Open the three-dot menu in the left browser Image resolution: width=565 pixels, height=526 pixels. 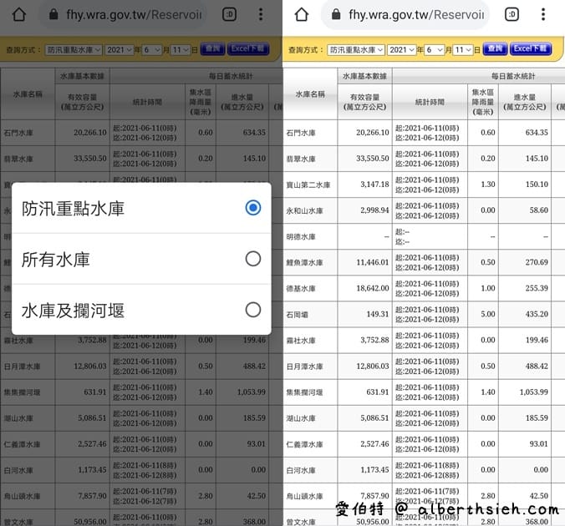[261, 14]
